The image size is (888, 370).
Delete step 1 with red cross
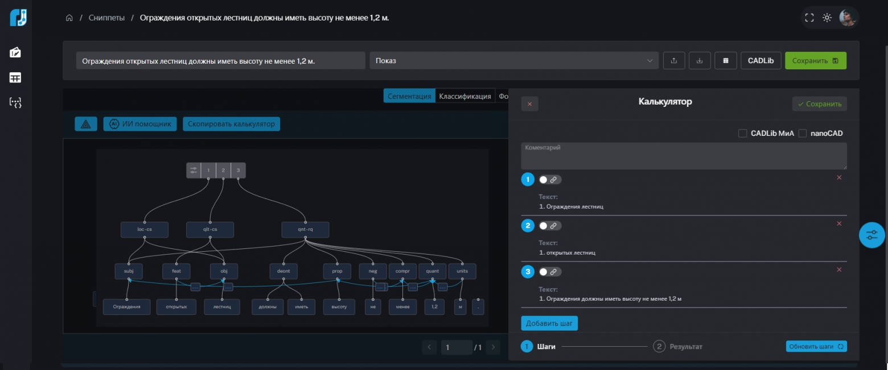(838, 177)
